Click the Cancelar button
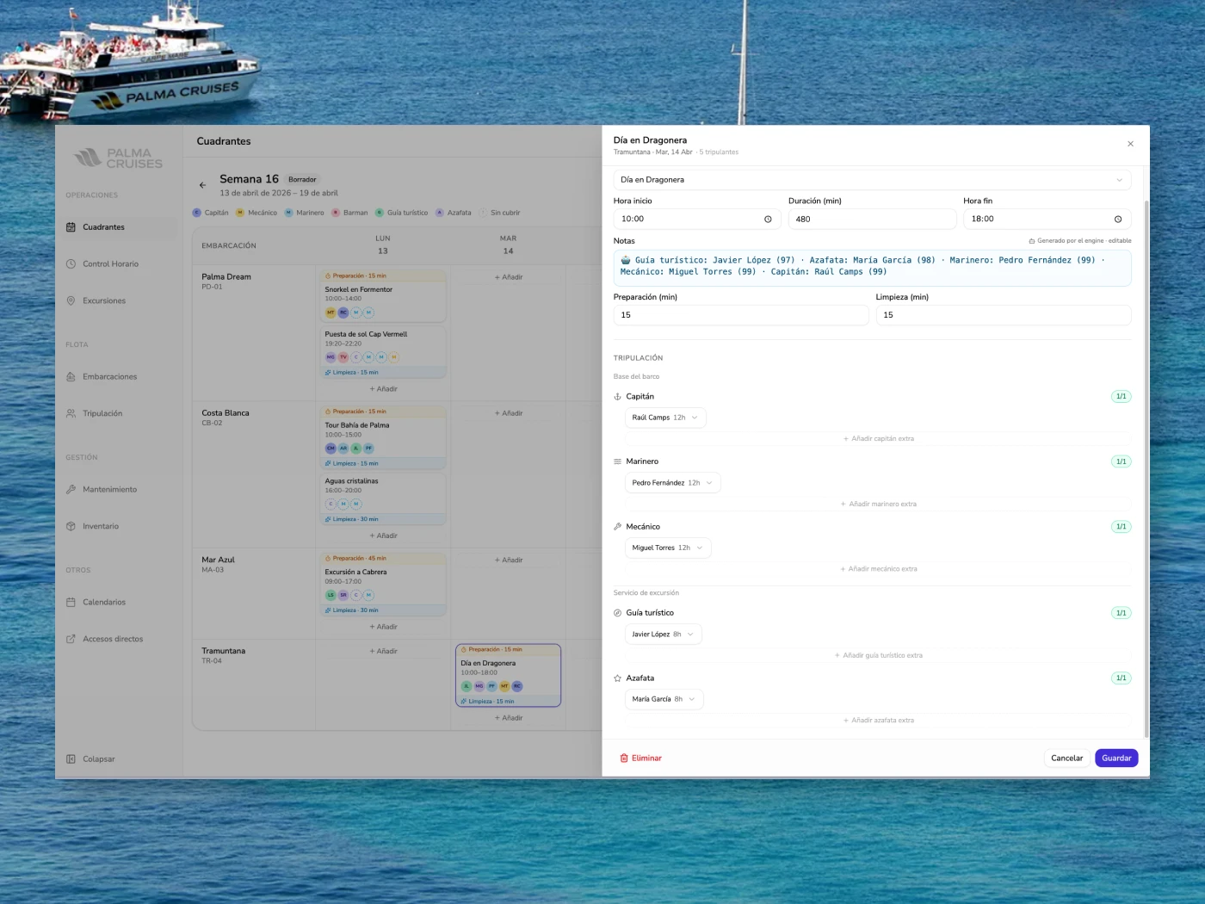Screen dimensions: 1205x904 1066,758
